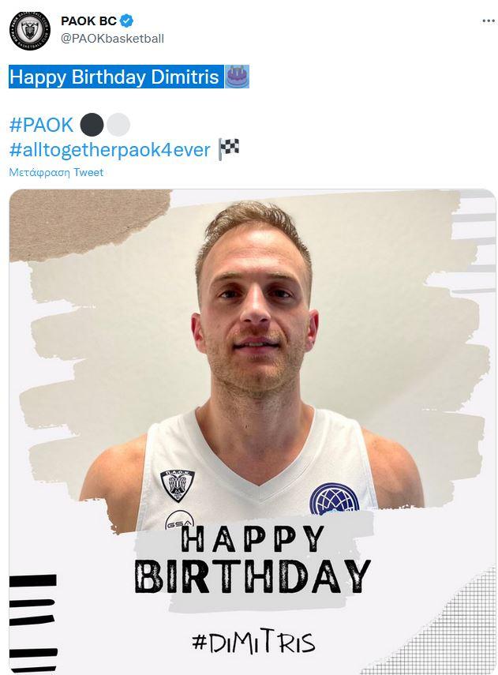This screenshot has width=498, height=675.
Task: Open the birthday photo attachment
Action: pyautogui.click(x=253, y=432)
